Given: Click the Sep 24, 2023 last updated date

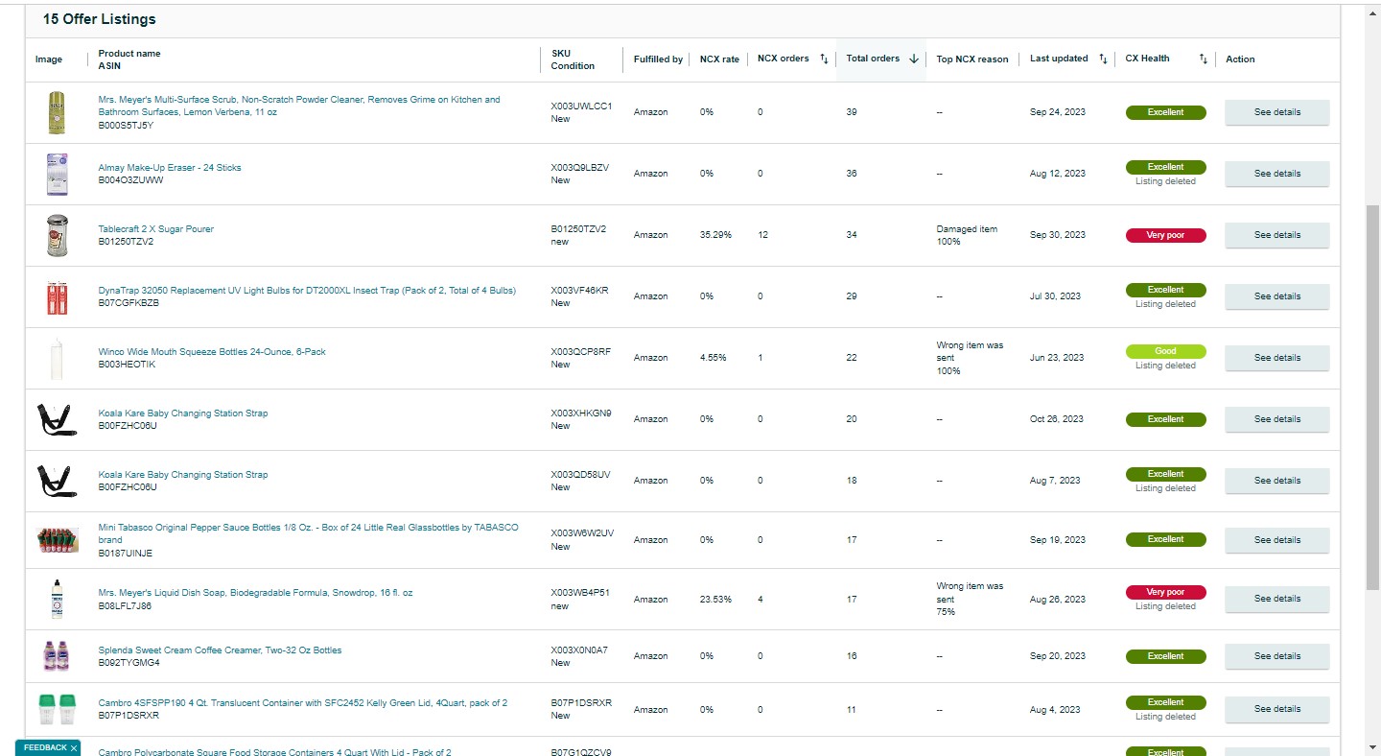Looking at the screenshot, I should [x=1058, y=112].
